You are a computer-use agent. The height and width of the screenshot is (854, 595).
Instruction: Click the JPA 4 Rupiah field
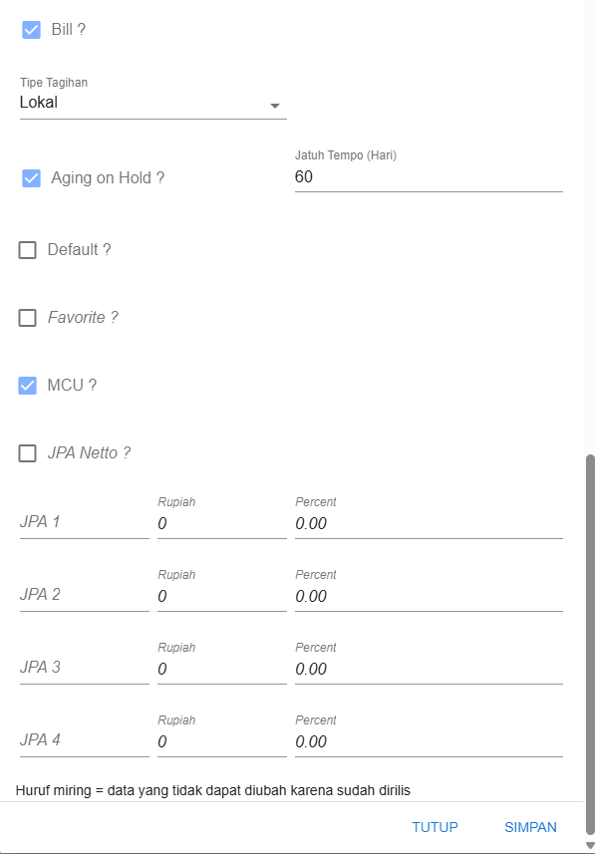pyautogui.click(x=222, y=741)
